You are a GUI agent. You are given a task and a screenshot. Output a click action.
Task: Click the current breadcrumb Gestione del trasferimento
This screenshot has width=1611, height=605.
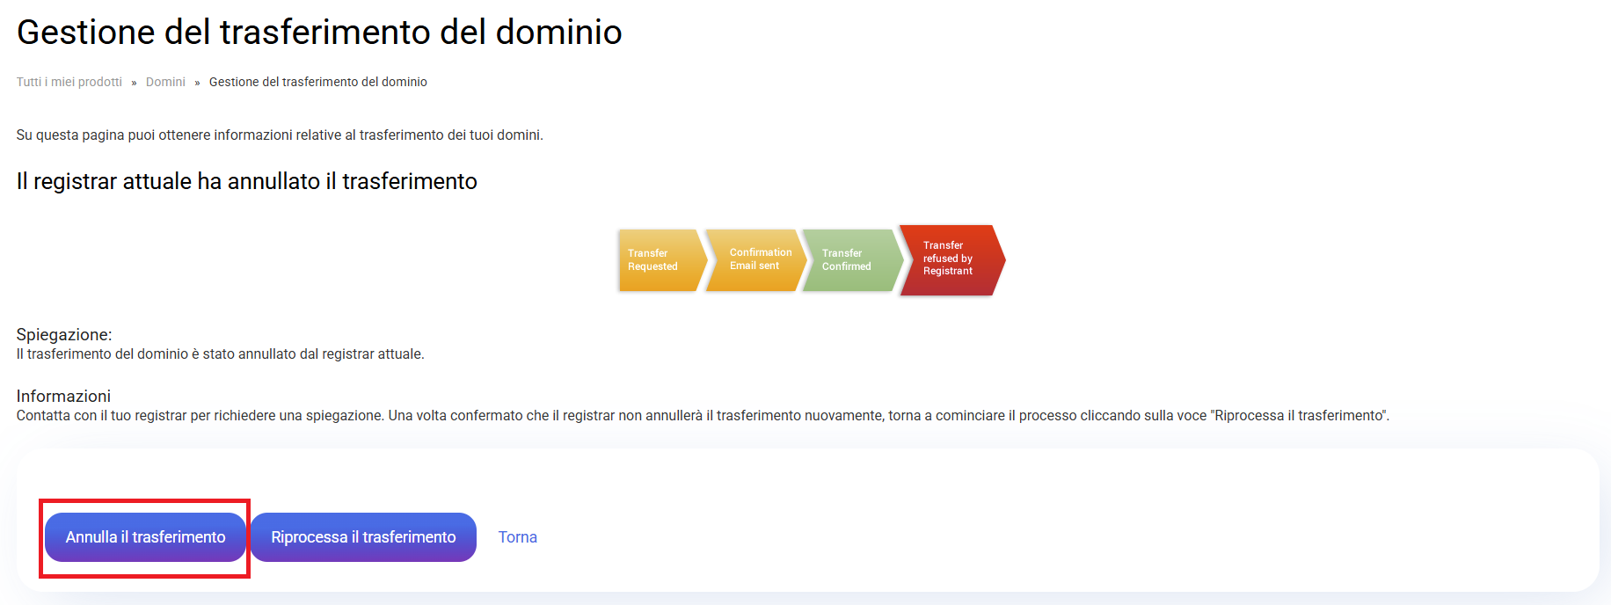click(x=317, y=82)
